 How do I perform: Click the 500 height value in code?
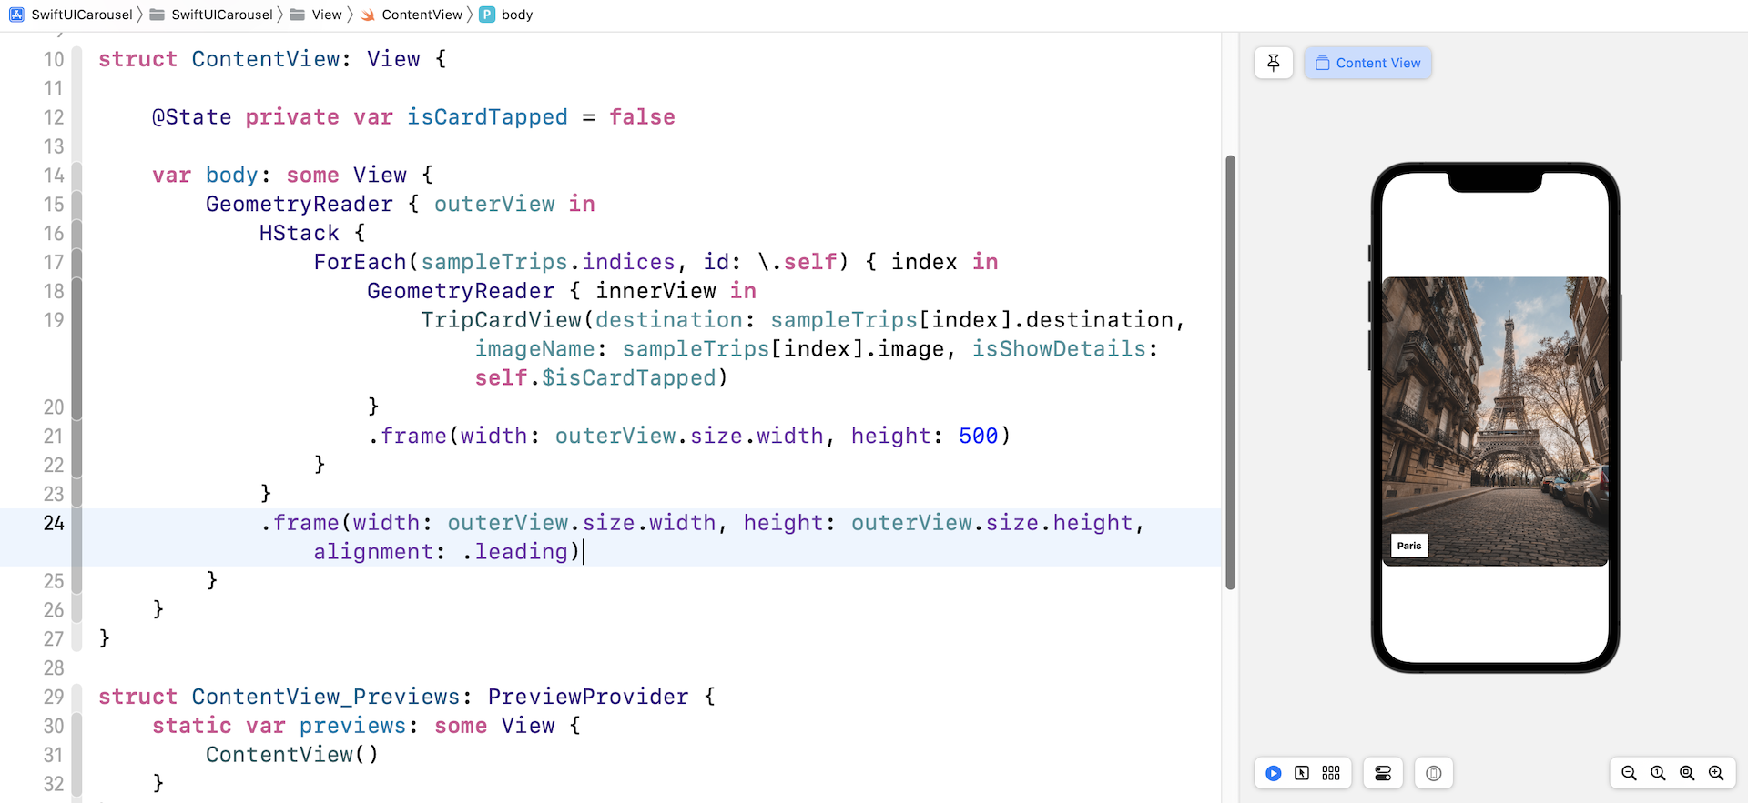[978, 437]
